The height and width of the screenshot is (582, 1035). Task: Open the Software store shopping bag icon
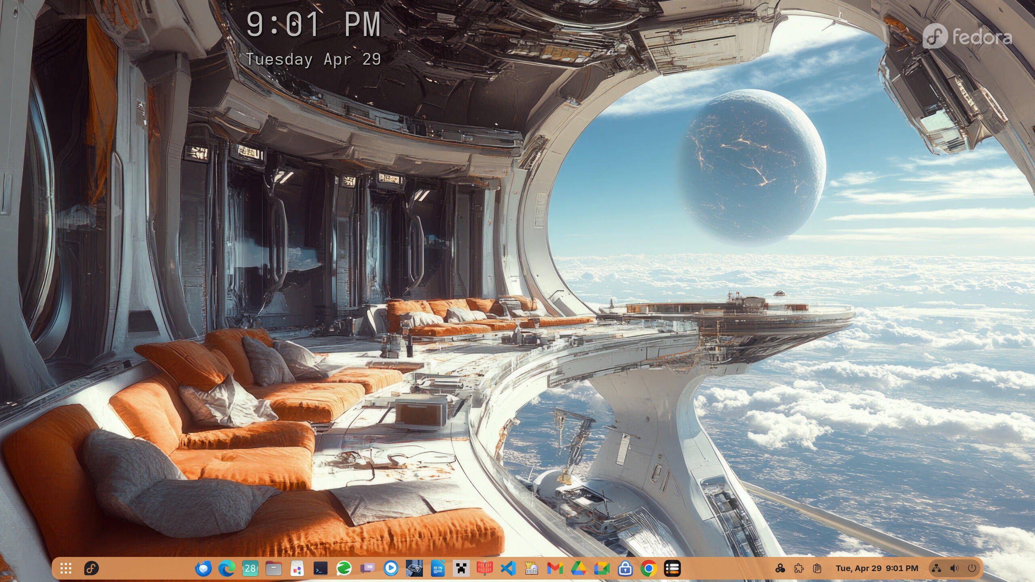297,569
